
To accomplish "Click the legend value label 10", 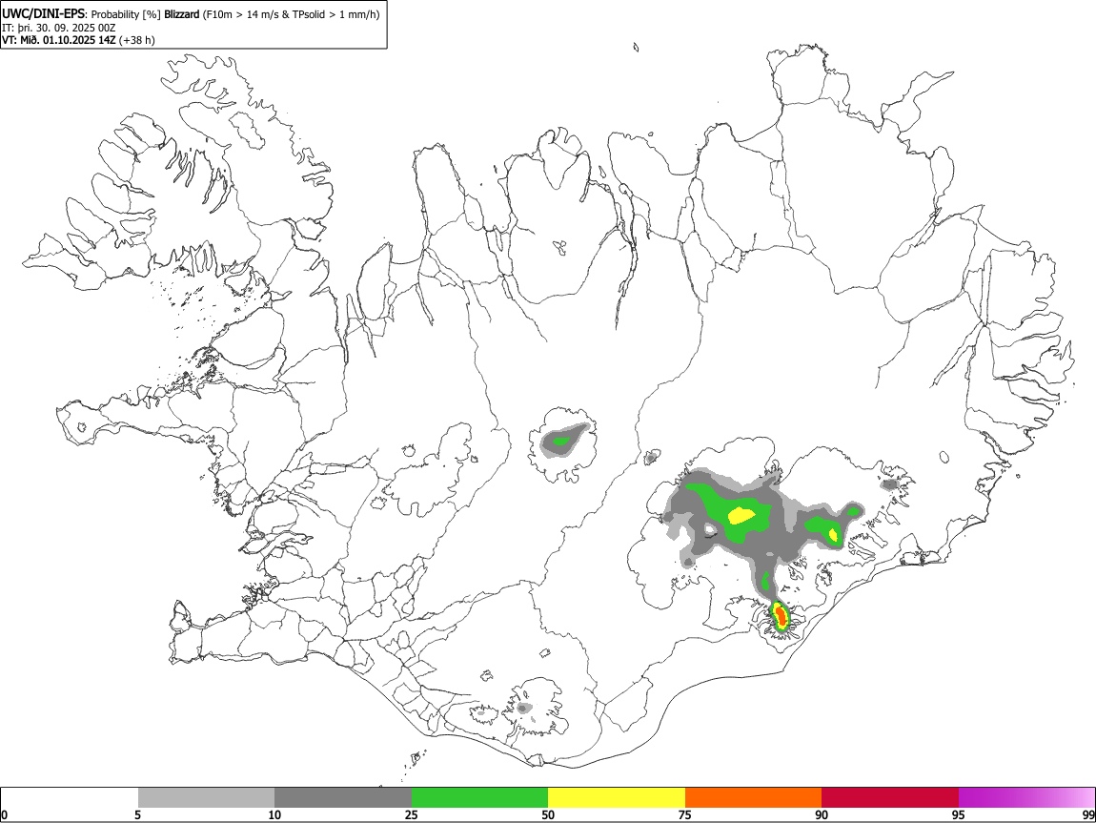I will (x=274, y=814).
